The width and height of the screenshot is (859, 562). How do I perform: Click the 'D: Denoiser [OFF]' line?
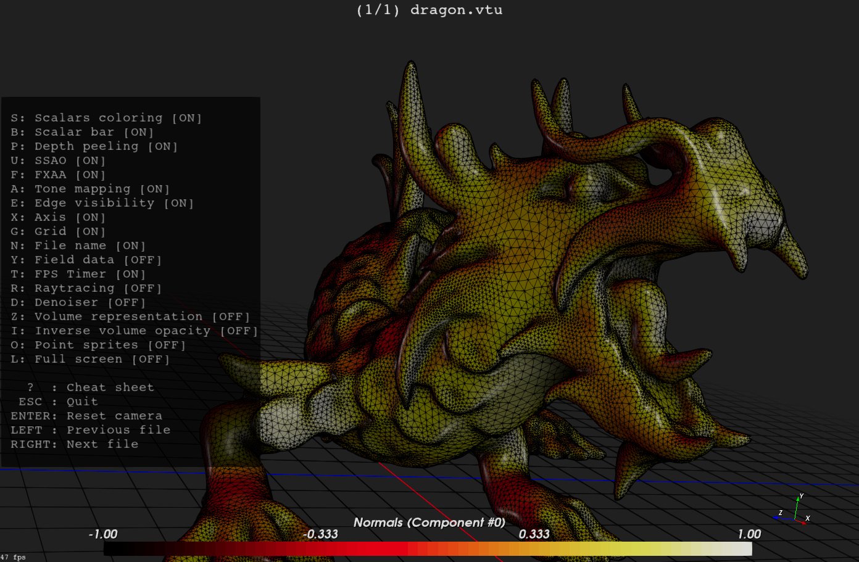click(78, 302)
